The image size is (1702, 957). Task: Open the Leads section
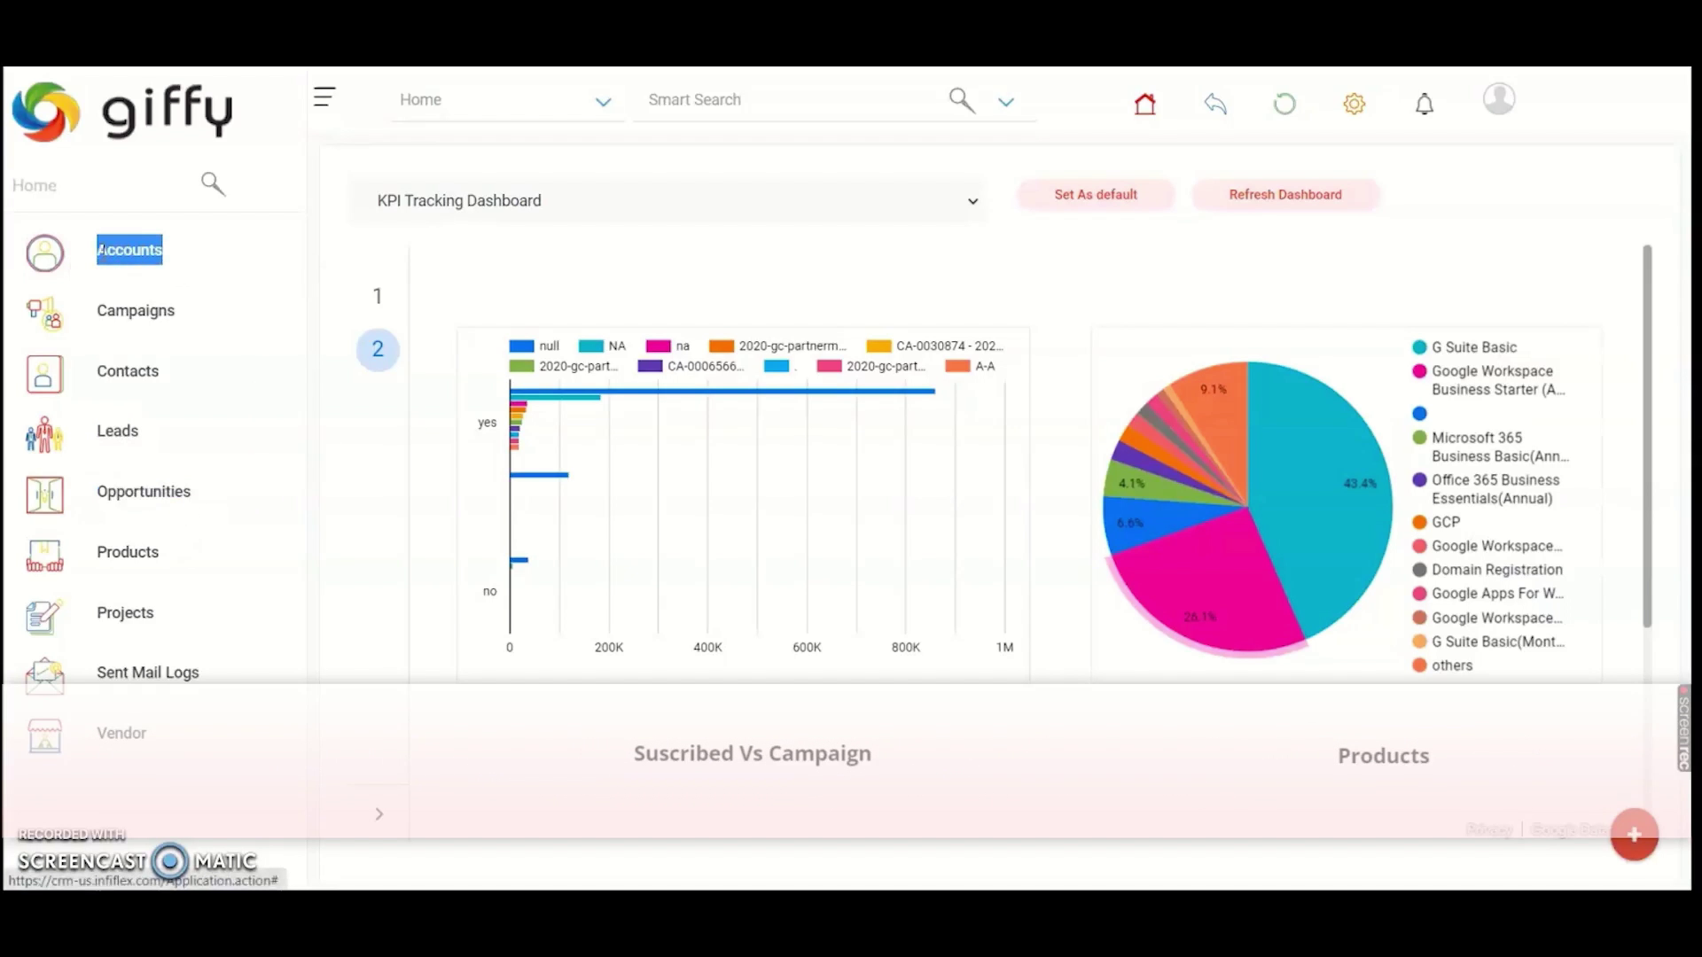click(117, 430)
